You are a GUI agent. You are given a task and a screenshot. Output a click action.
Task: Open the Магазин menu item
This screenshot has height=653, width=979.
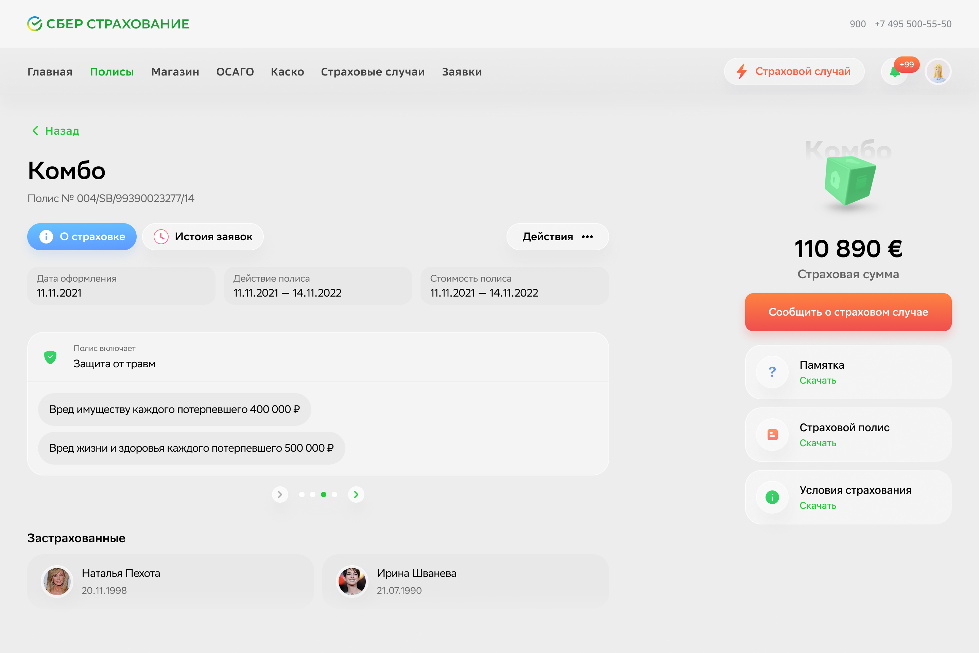[x=175, y=72]
